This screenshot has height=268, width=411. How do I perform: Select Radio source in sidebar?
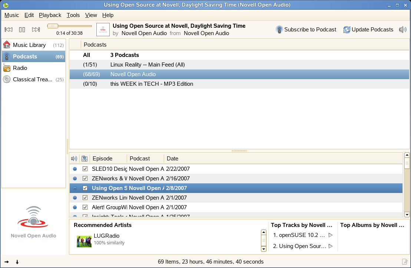click(34, 68)
